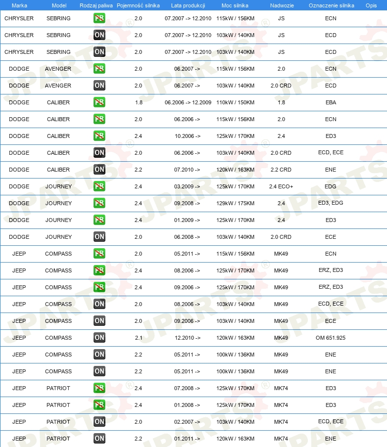The width and height of the screenshot is (387, 447).
Task: Click the petrol icon for Dodge Caliber 2.4 ED3
Action: pyautogui.click(x=99, y=136)
